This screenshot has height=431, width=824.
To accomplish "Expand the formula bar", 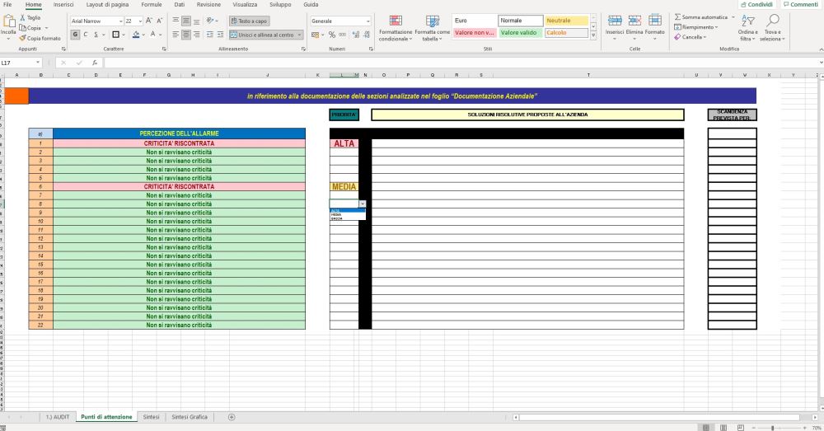I will click(821, 63).
